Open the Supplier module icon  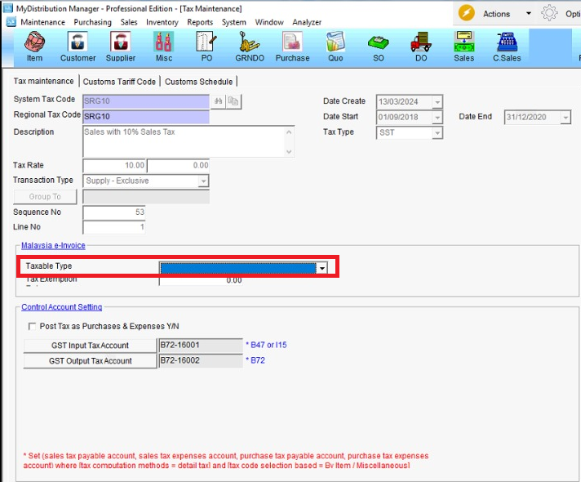(120, 47)
